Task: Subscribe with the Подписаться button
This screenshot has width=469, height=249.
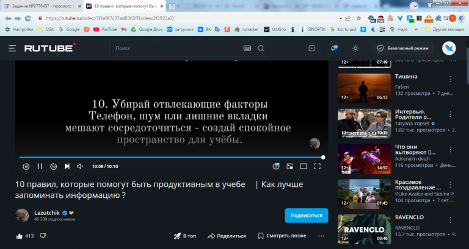Action: click(x=307, y=216)
